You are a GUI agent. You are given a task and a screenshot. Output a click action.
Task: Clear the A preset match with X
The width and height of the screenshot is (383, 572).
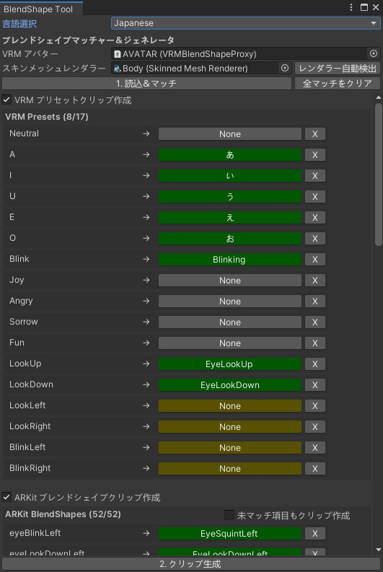(x=314, y=154)
